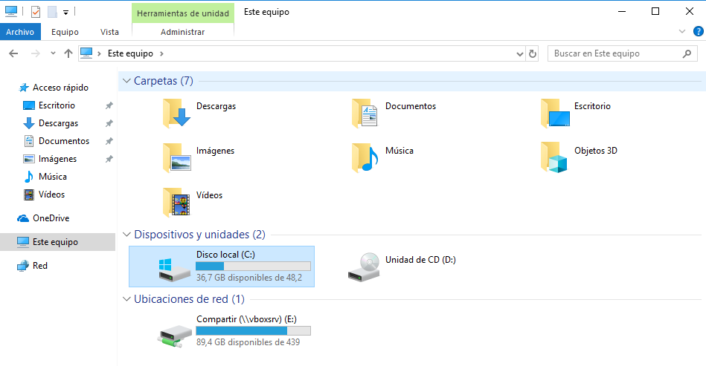Collapse the Dispositivos y unidades group

[x=126, y=235]
